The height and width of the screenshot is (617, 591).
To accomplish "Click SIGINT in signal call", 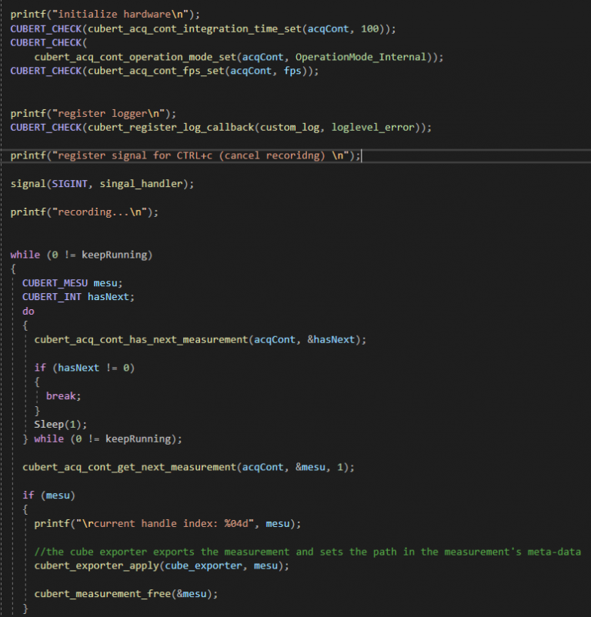I will pyautogui.click(x=70, y=184).
